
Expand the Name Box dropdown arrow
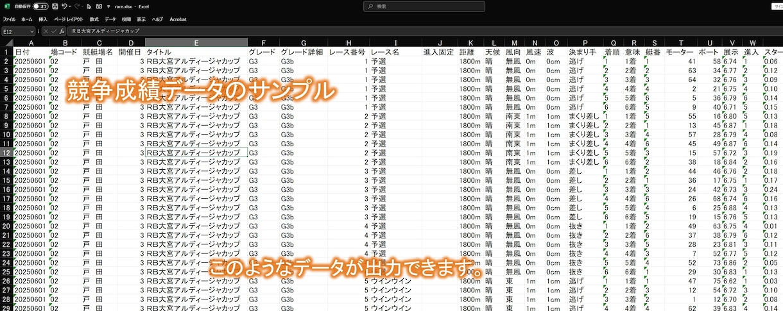click(32, 31)
